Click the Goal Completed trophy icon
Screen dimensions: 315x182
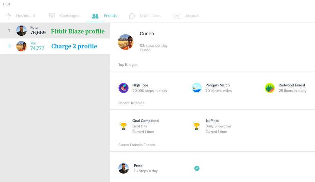click(x=123, y=126)
